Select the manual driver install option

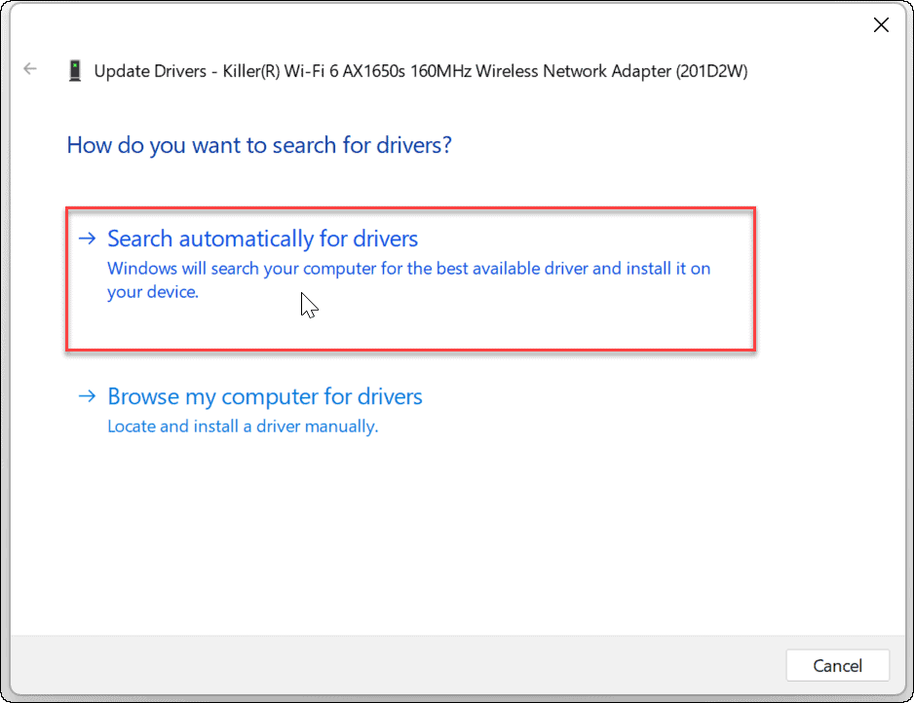(x=265, y=396)
